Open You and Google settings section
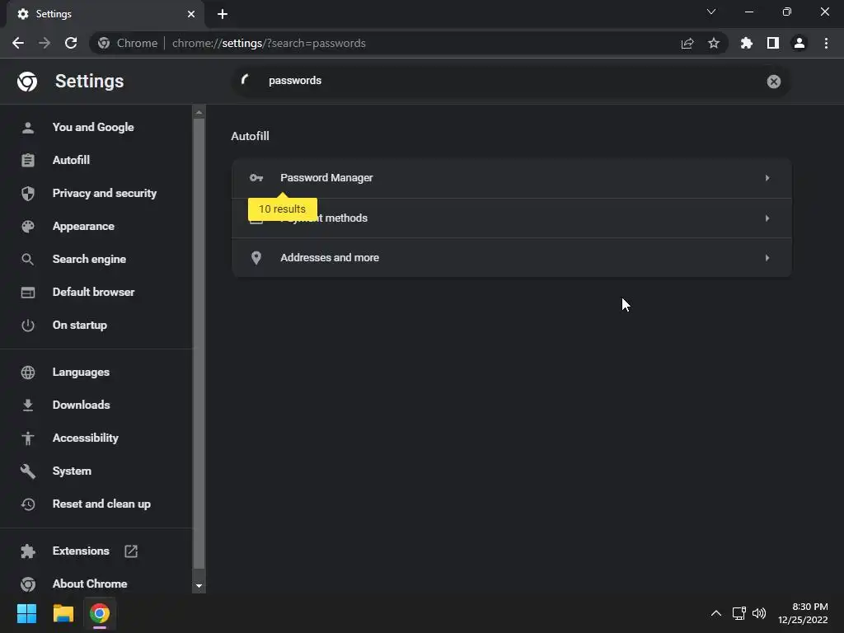This screenshot has height=633, width=844. tap(92, 128)
